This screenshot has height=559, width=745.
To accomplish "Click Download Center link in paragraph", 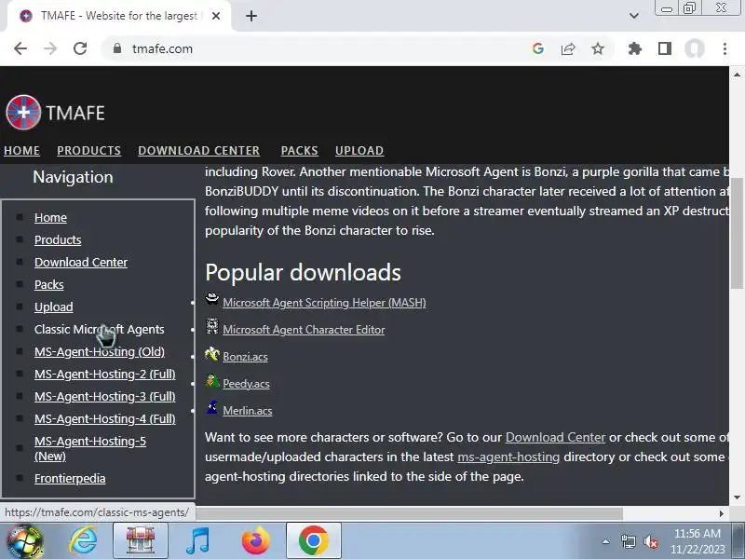I will (x=555, y=437).
